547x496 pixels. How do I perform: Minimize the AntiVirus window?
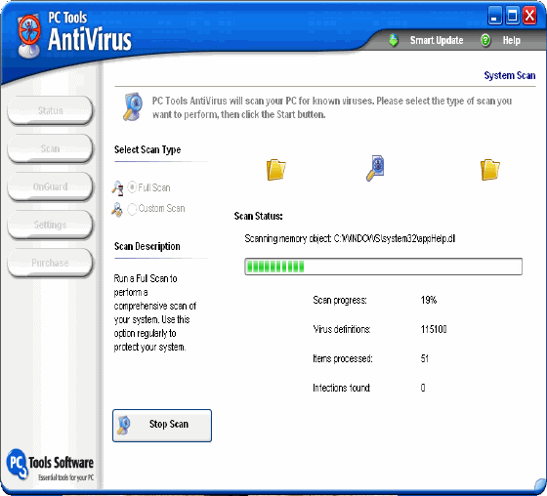coord(494,16)
